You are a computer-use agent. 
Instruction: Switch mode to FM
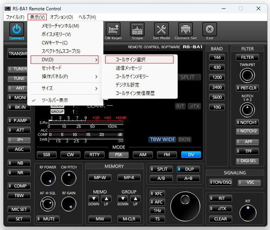coord(167,155)
